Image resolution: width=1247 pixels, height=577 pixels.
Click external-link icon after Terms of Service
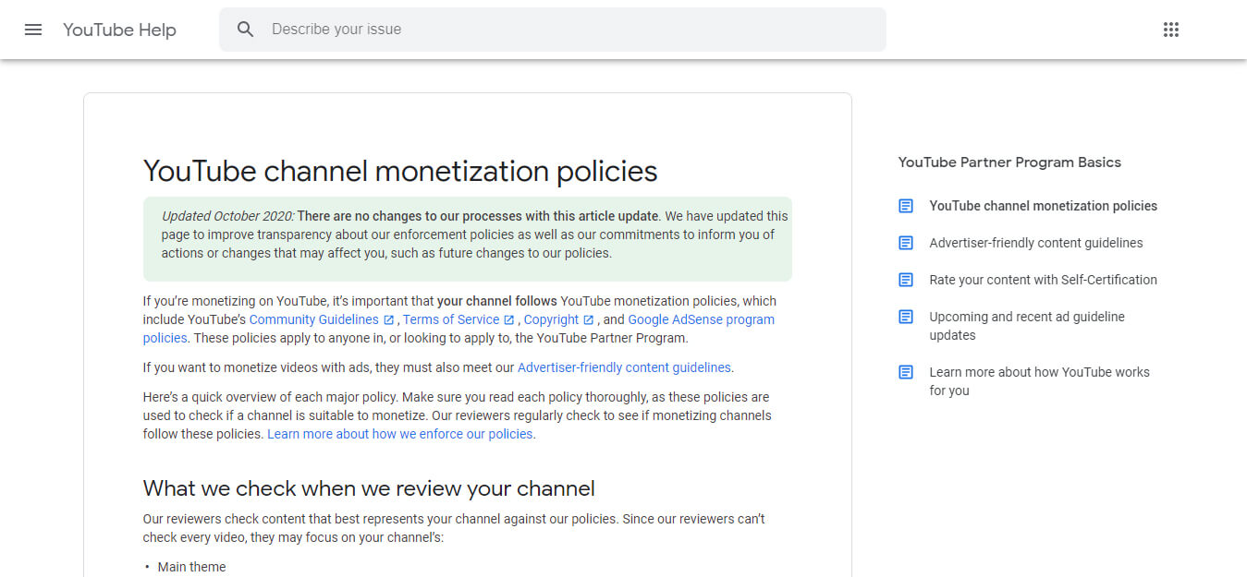(508, 320)
